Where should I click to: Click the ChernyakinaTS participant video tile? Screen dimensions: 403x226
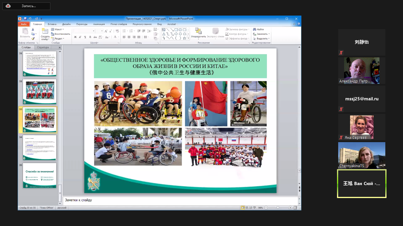point(362,155)
